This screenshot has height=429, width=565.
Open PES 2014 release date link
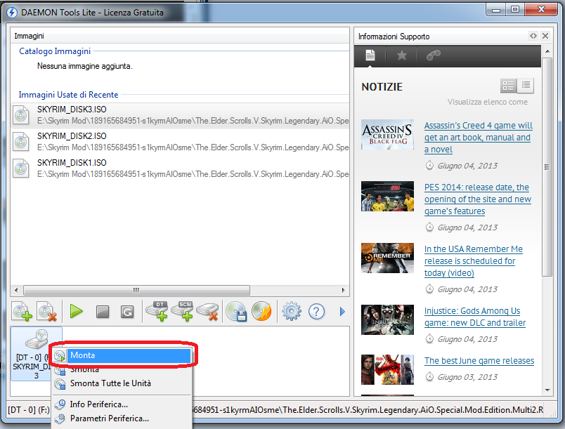pos(477,199)
